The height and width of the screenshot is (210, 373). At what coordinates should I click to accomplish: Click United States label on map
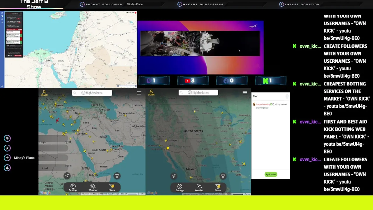pos(193,131)
